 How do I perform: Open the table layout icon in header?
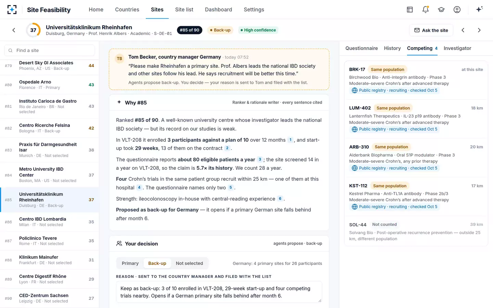(x=410, y=10)
